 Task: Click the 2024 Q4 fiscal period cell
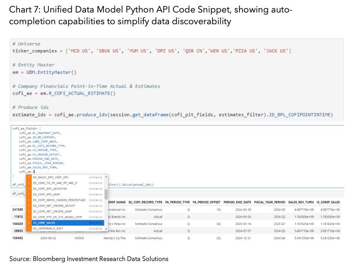(279, 238)
